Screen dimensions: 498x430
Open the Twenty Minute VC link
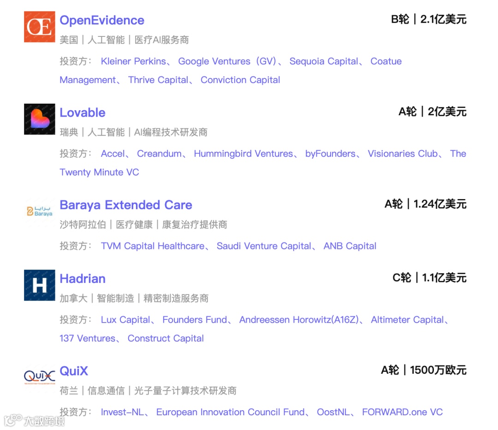100,172
